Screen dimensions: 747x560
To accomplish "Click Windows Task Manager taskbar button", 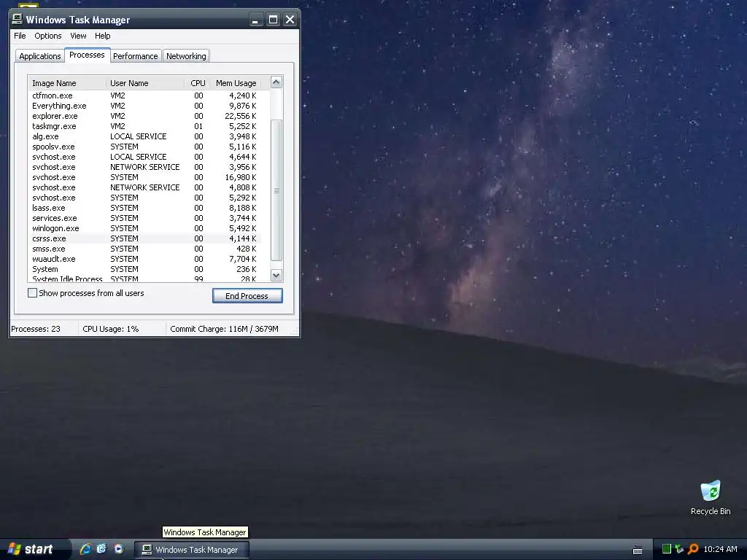I will (192, 550).
